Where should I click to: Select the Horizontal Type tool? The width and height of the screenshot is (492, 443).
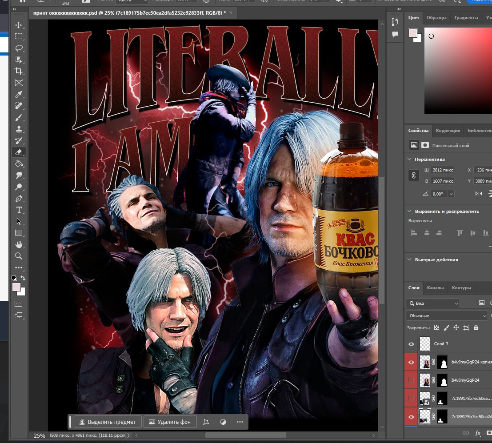(19, 210)
